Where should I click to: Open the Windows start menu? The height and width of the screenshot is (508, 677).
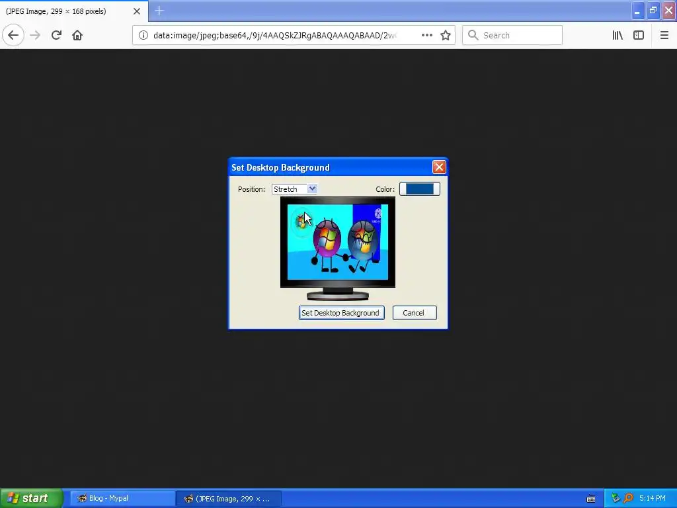click(x=31, y=498)
